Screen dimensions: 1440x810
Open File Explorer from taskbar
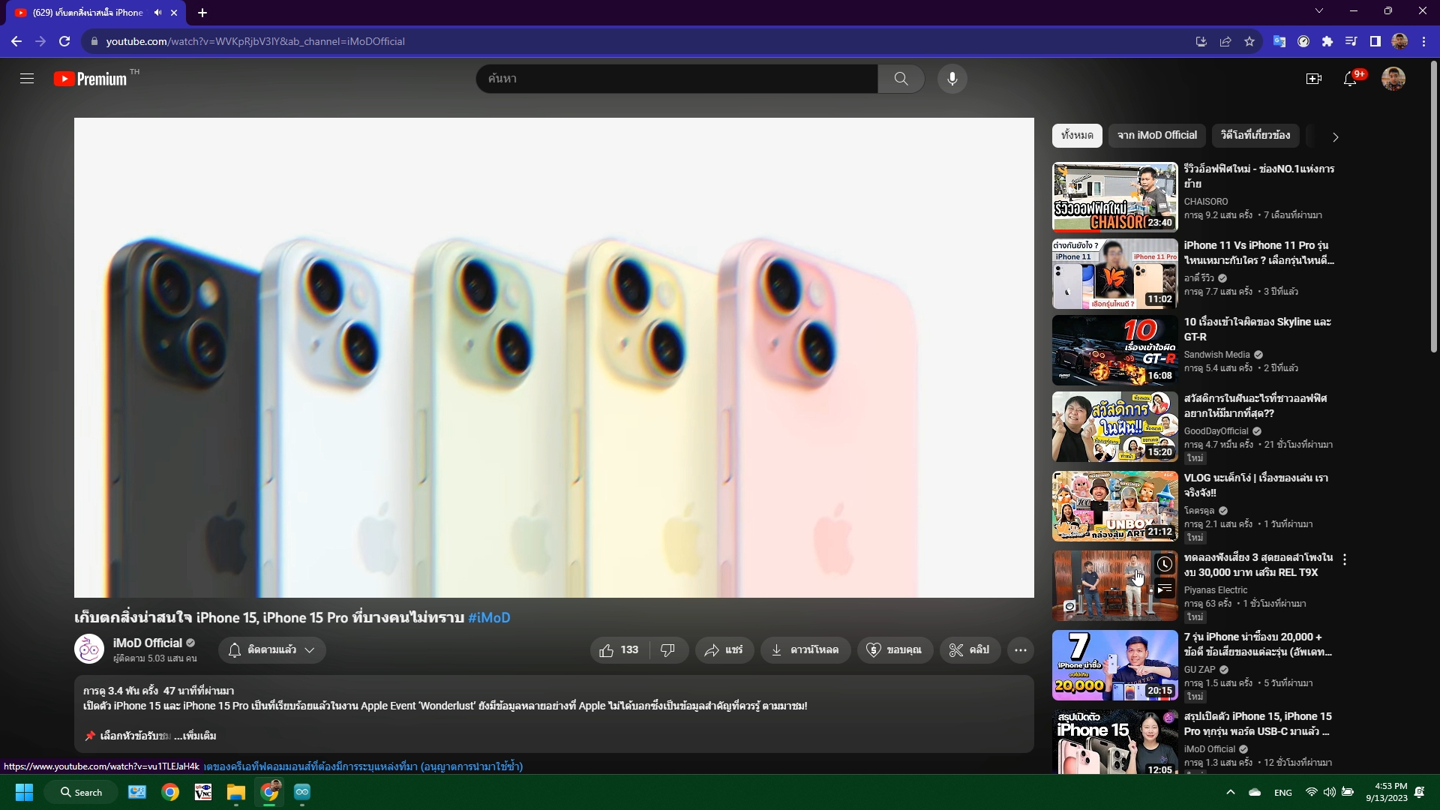click(x=236, y=792)
